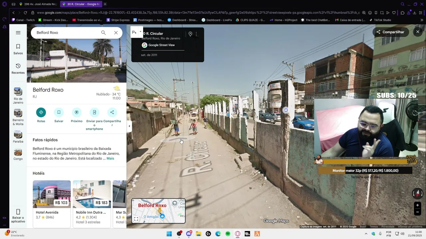Viewport: 426px width, 239px height.
Task: Click the heart icon in browser toolbar
Action: click(394, 13)
